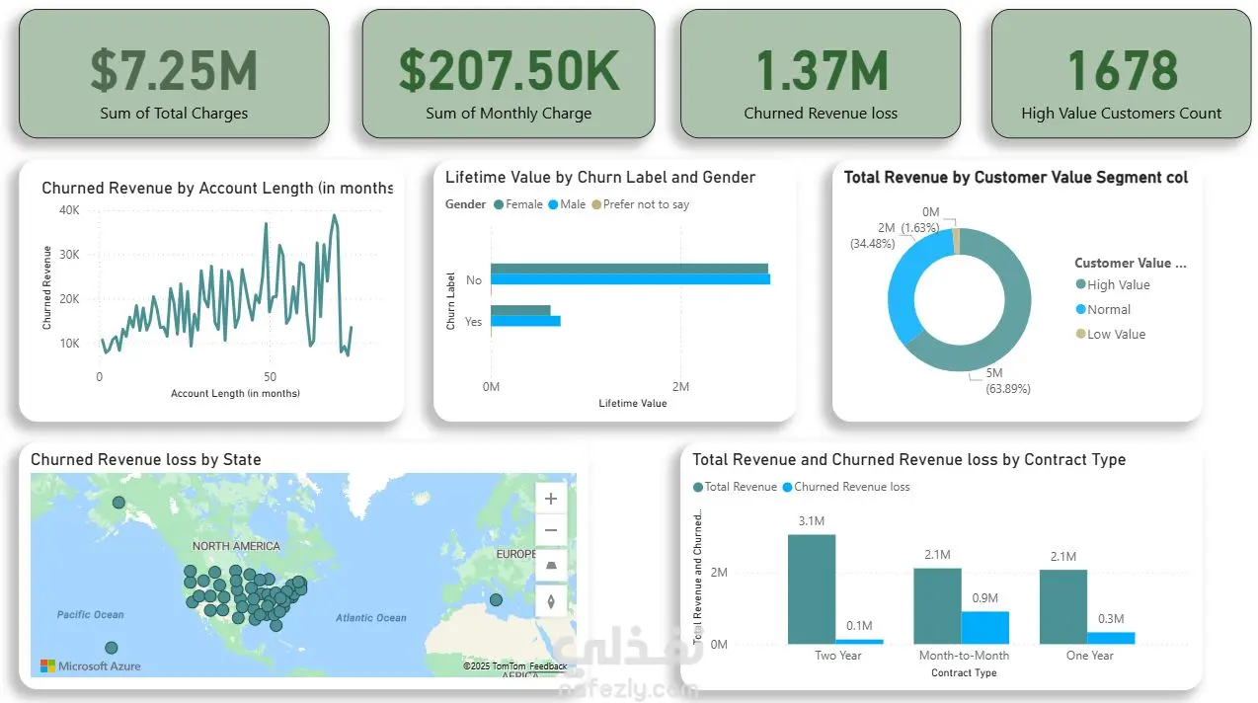
Task: Click the High Value legend entry
Action: coord(1112,284)
